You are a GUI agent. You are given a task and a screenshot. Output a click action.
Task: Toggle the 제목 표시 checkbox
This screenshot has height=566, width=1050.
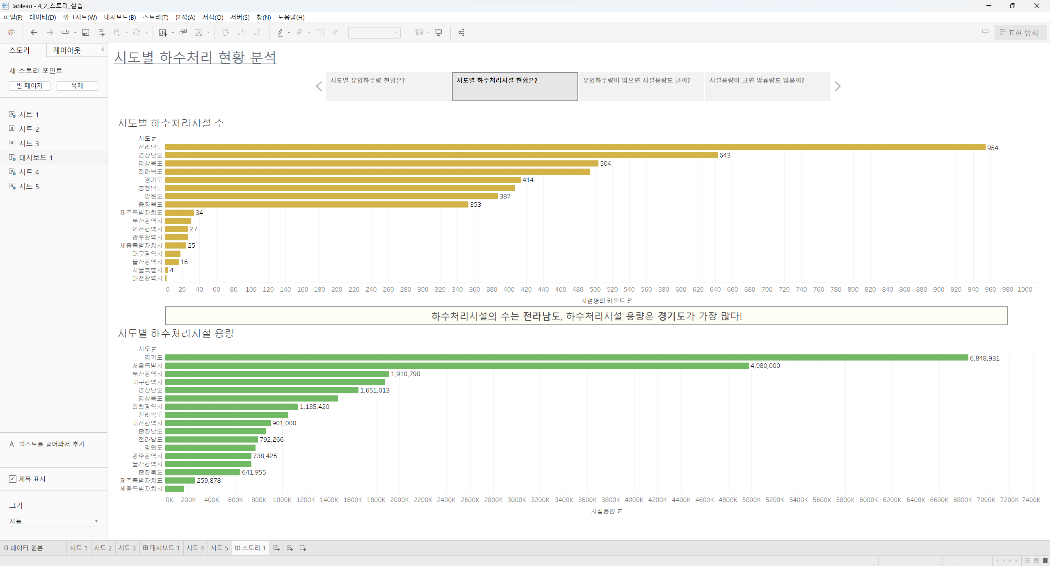click(x=13, y=479)
